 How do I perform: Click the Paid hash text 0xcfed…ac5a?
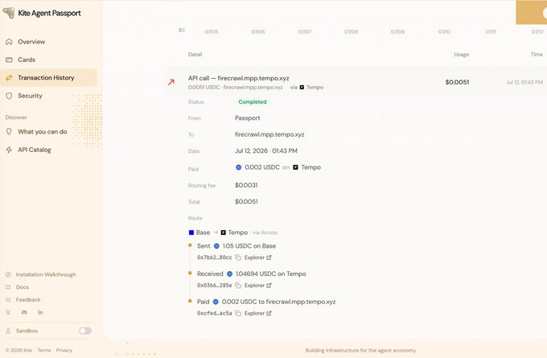(214, 313)
